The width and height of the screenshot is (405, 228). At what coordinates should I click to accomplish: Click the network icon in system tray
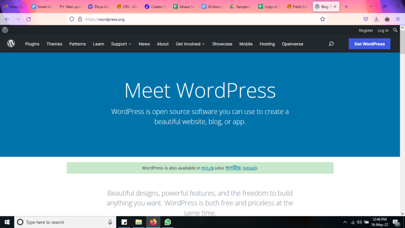352,222
